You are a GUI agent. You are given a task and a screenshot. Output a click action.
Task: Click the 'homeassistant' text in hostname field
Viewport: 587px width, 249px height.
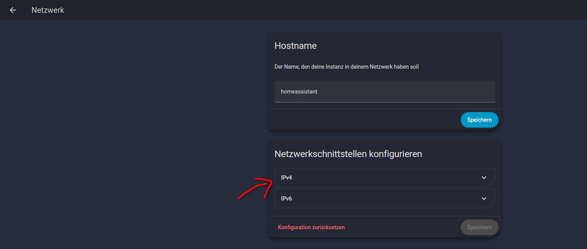click(x=299, y=92)
